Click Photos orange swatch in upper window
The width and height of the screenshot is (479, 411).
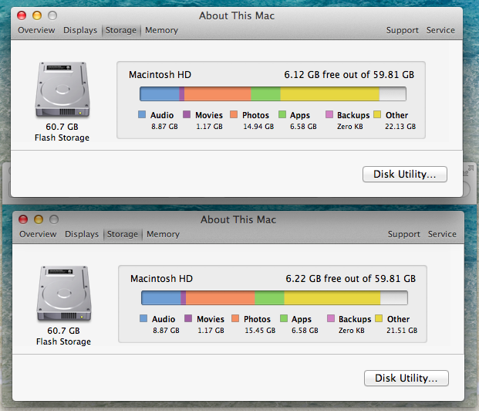click(234, 114)
